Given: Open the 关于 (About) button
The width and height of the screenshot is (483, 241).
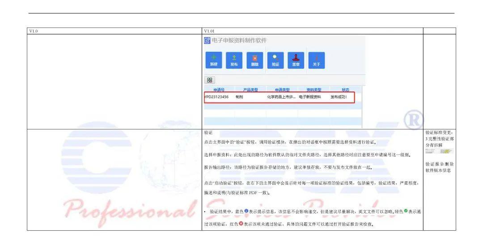Looking at the screenshot, I should (x=316, y=60).
